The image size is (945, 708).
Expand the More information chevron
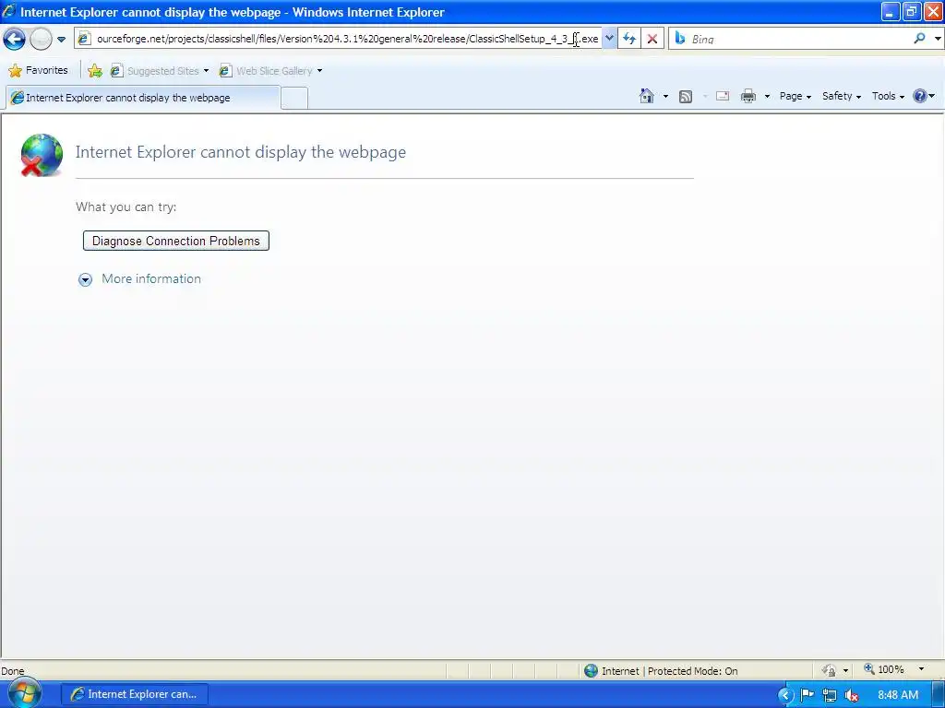pos(85,279)
